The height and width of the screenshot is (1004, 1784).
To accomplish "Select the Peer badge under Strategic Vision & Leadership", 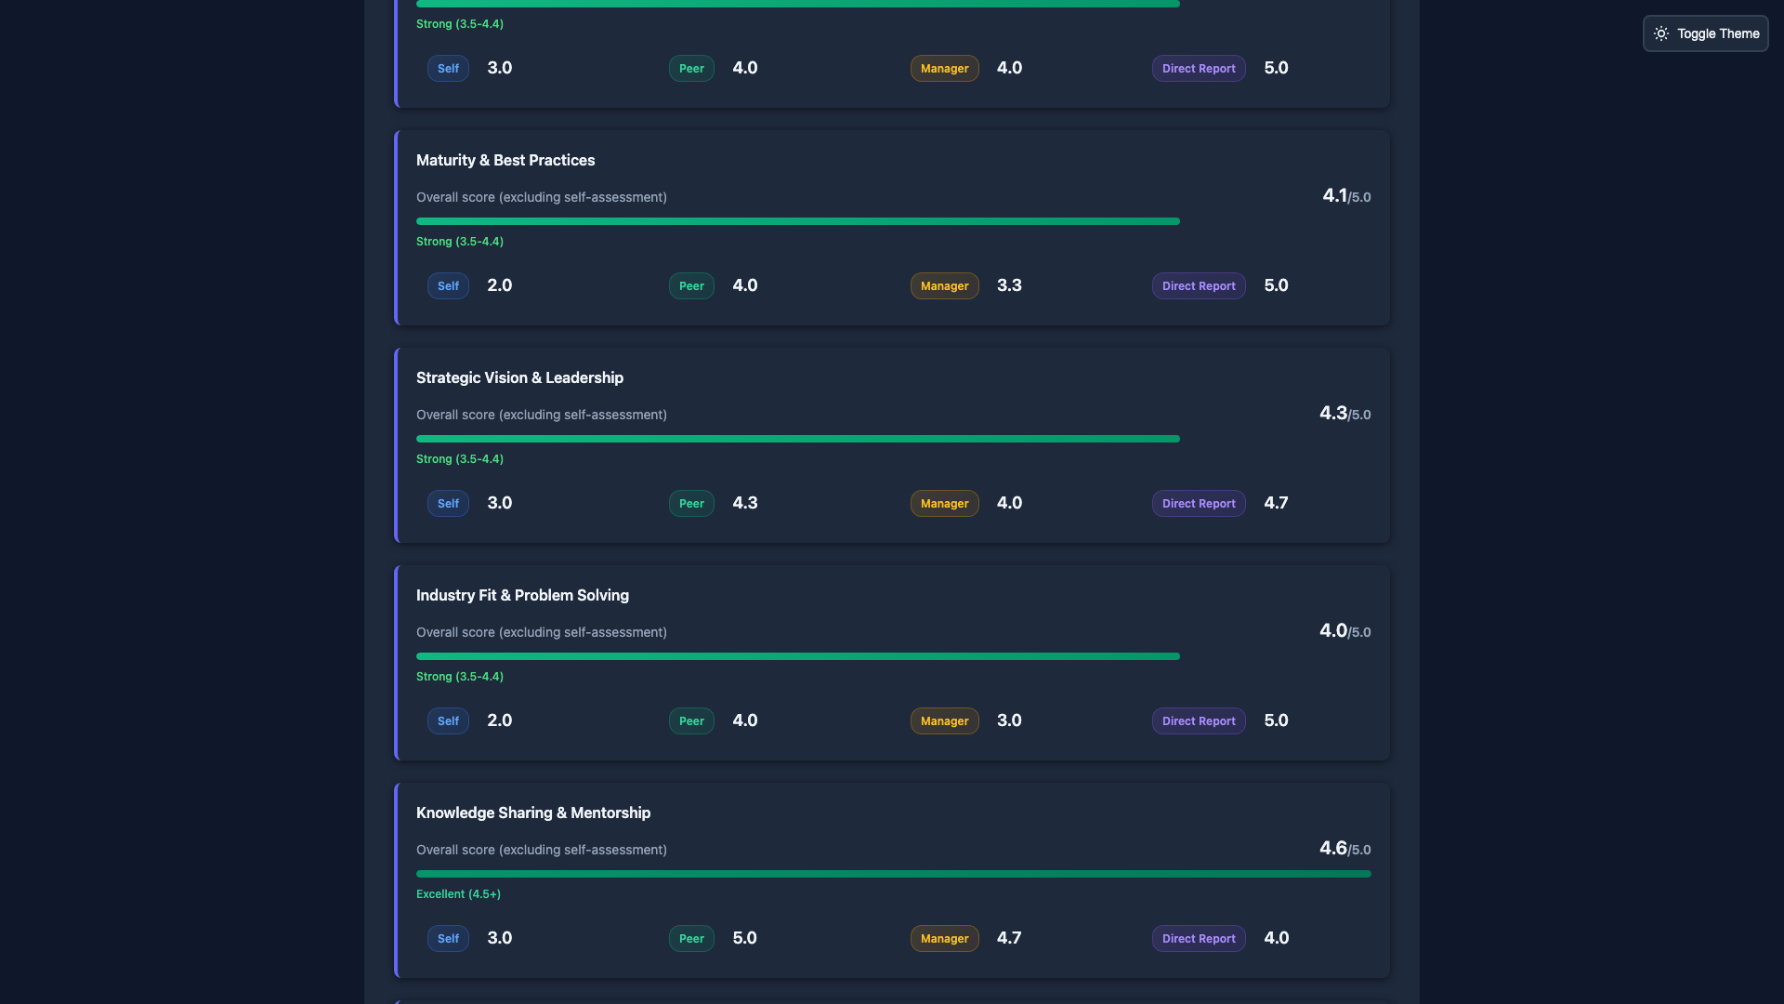I will tap(690, 503).
